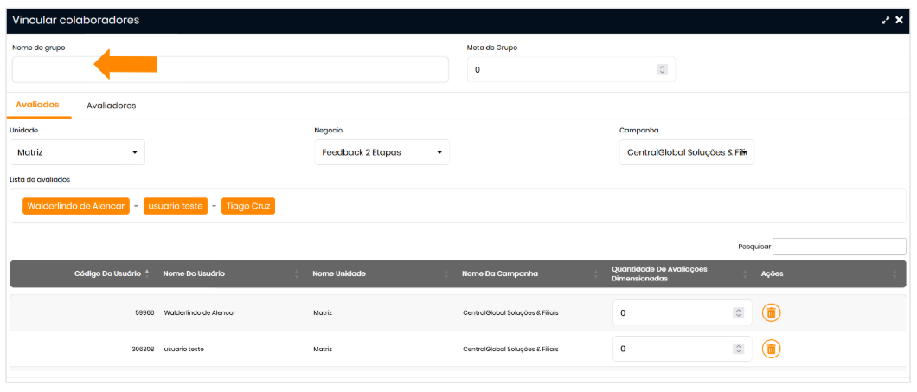Close the Vincular colaboradores dialog
Image resolution: width=917 pixels, height=392 pixels.
tap(900, 20)
